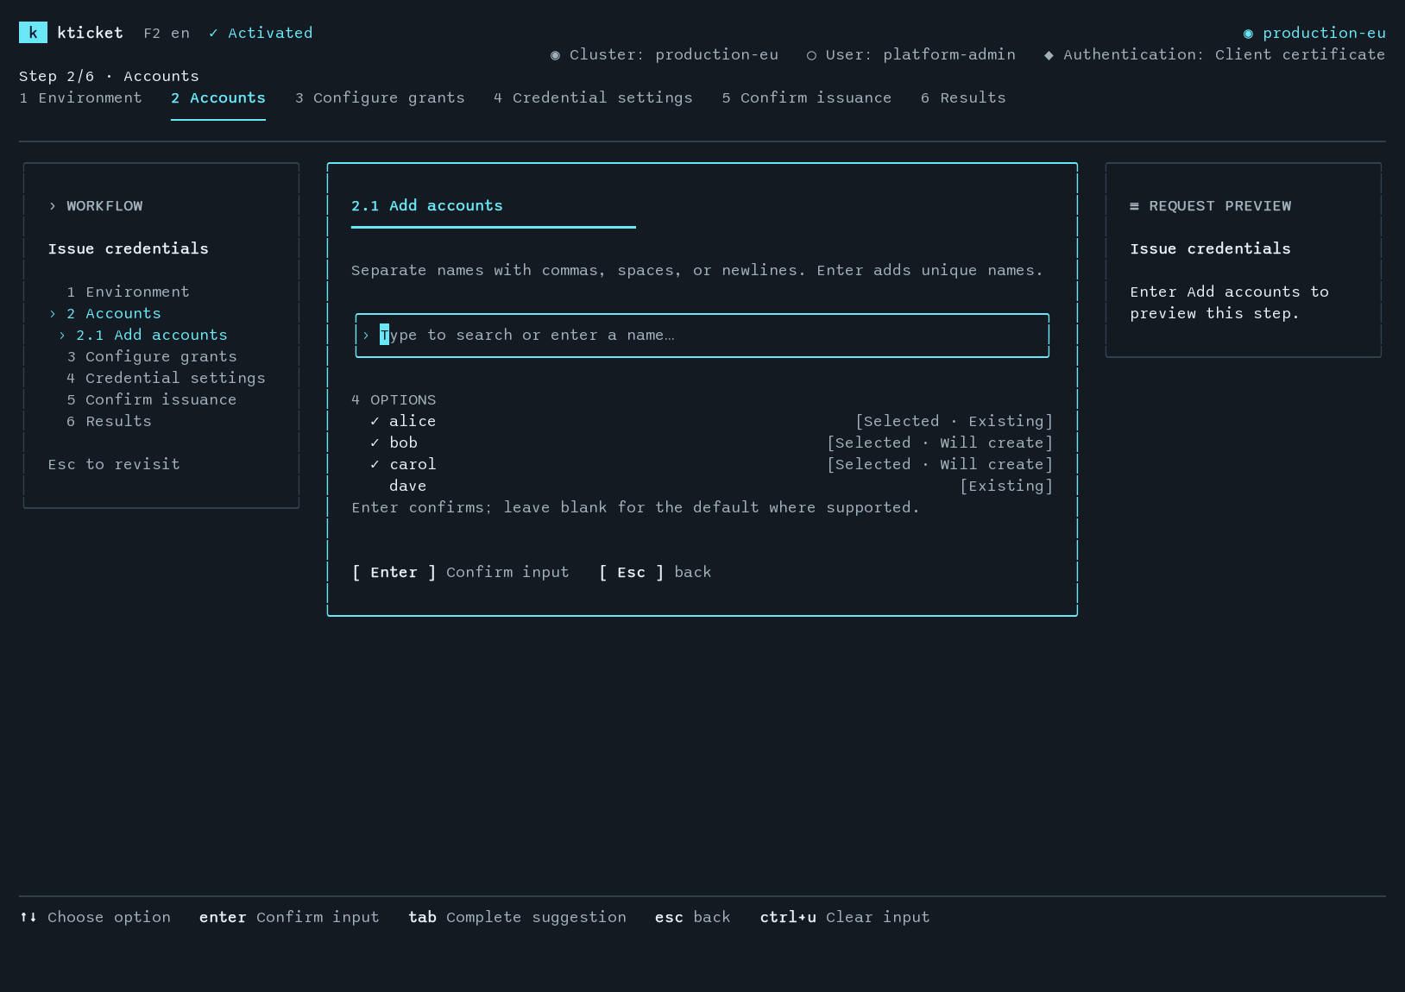The width and height of the screenshot is (1405, 992).
Task: Select 1 Environment in workflow tree
Action: [128, 292]
